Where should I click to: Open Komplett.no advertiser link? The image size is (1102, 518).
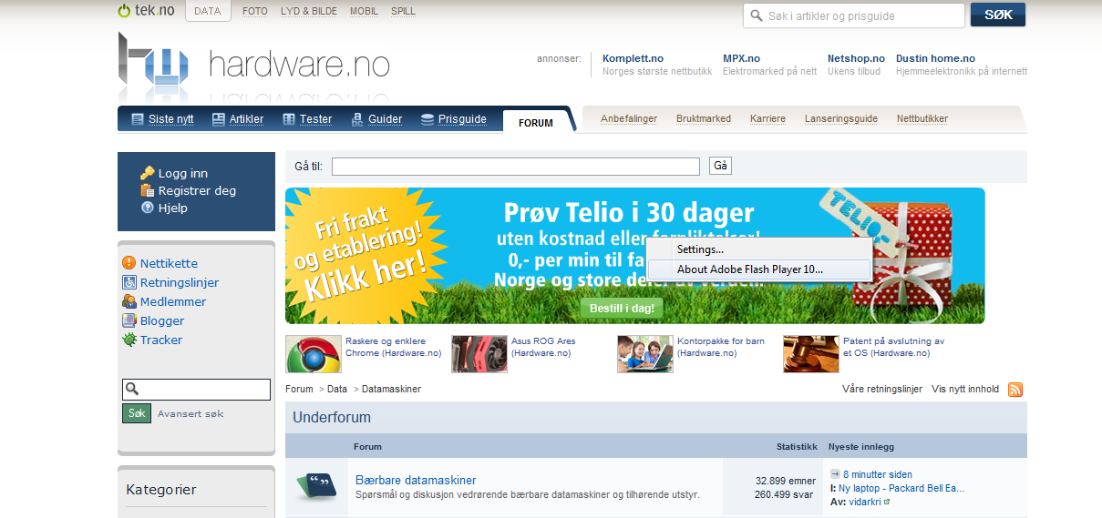(x=633, y=58)
